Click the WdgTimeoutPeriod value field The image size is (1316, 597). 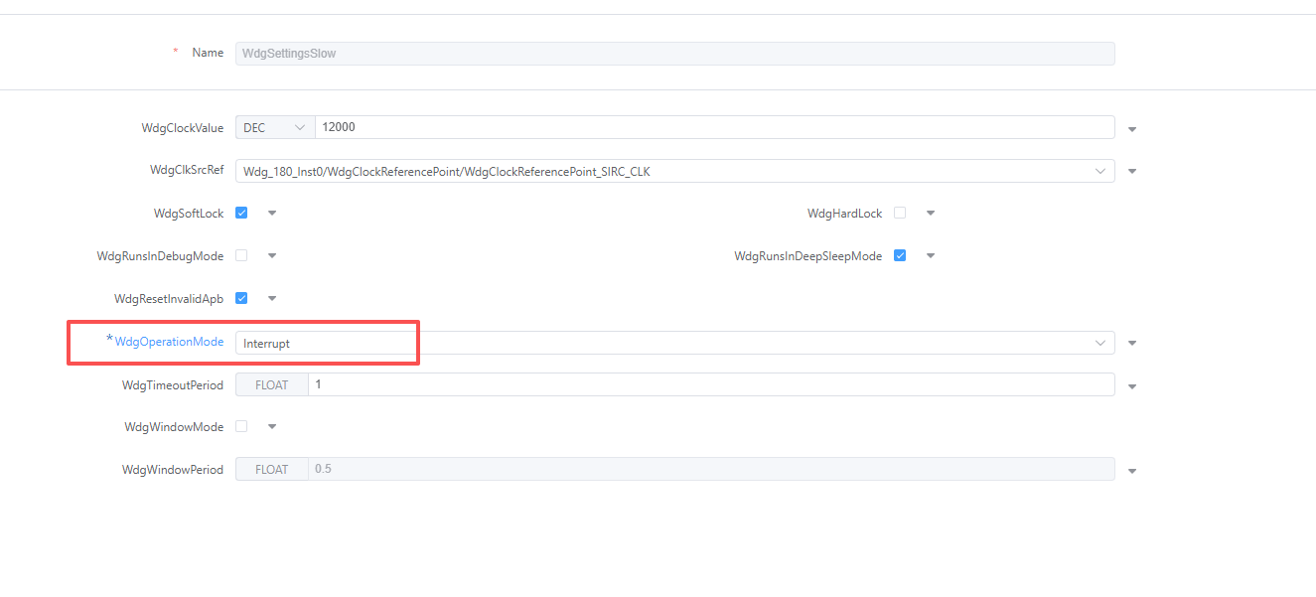[711, 384]
